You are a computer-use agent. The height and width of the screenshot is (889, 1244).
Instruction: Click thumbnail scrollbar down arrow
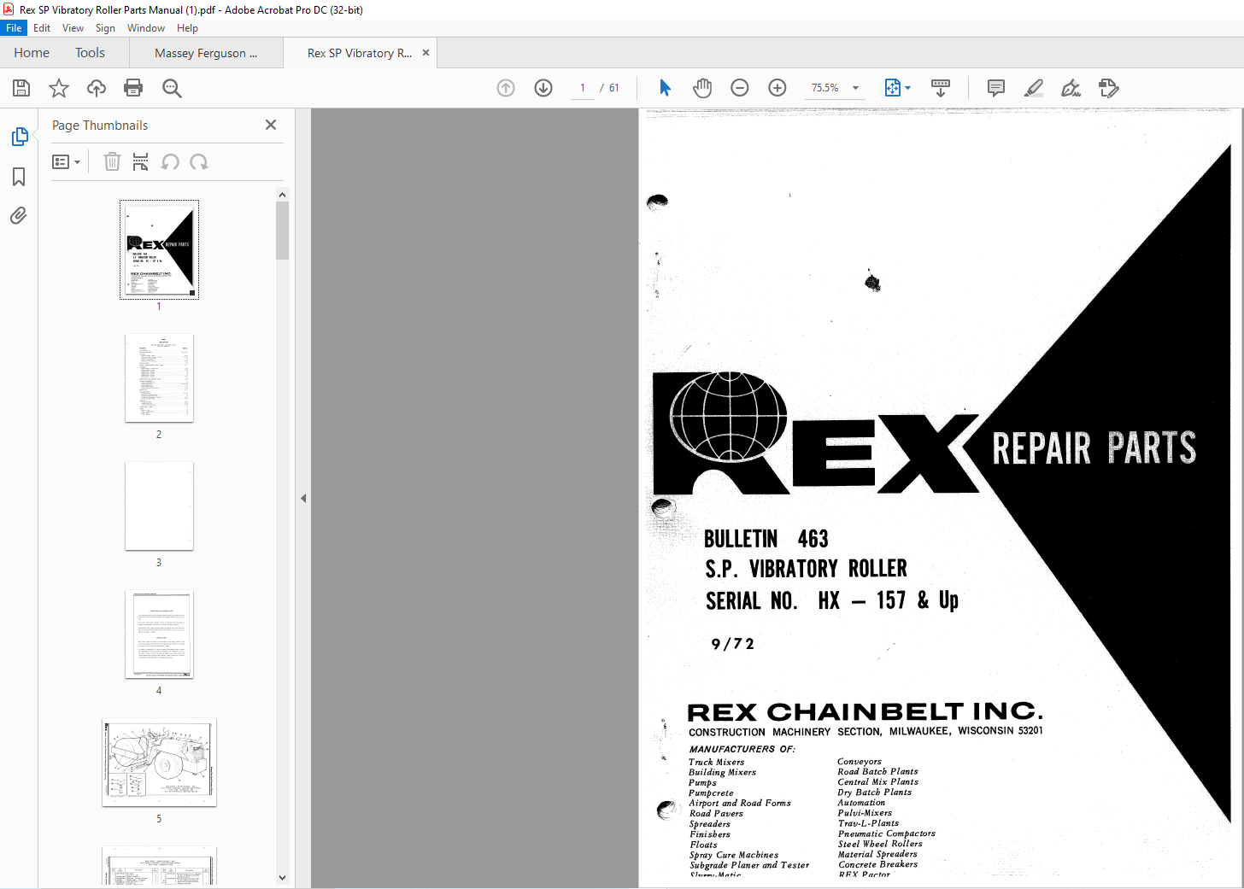(282, 877)
